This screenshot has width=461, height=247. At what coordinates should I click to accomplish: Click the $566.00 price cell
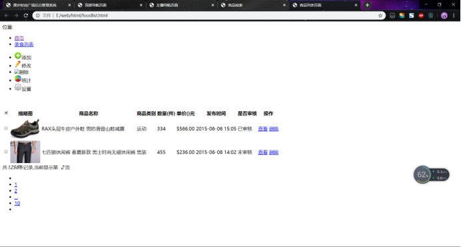pyautogui.click(x=185, y=128)
